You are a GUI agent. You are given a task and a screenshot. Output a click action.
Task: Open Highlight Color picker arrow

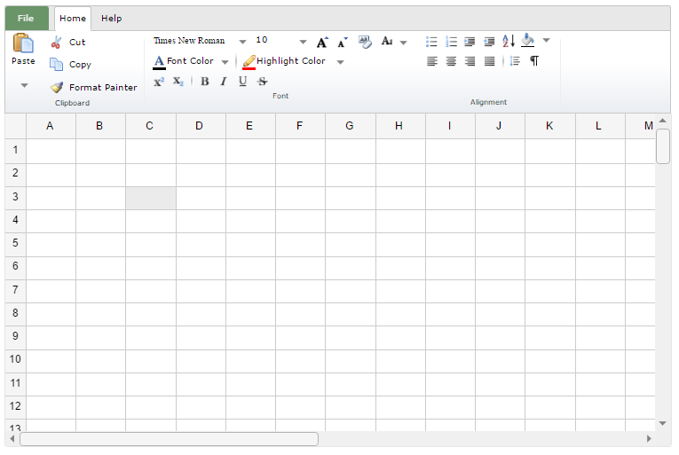click(x=340, y=62)
